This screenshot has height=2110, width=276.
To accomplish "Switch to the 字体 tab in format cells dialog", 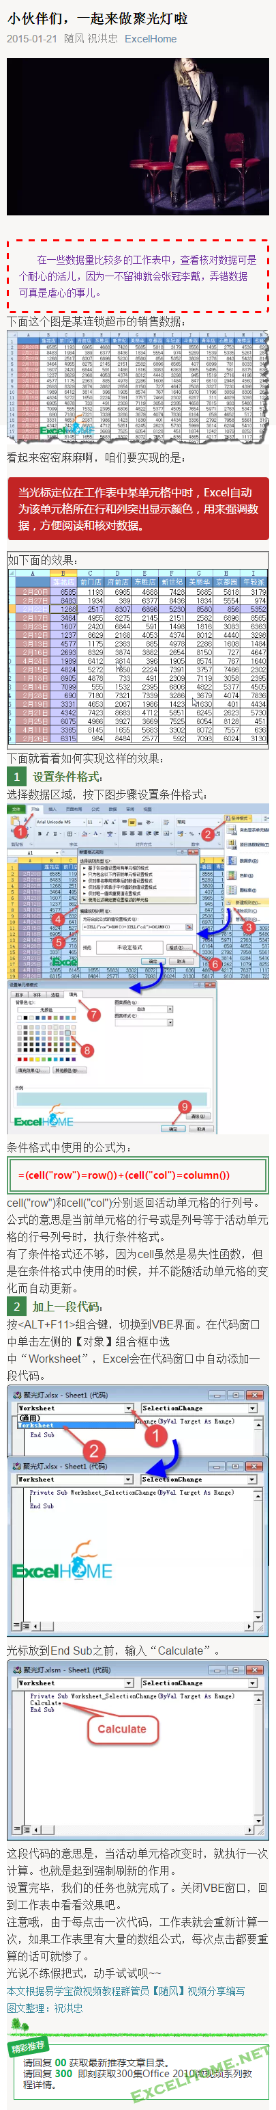I will tap(38, 994).
